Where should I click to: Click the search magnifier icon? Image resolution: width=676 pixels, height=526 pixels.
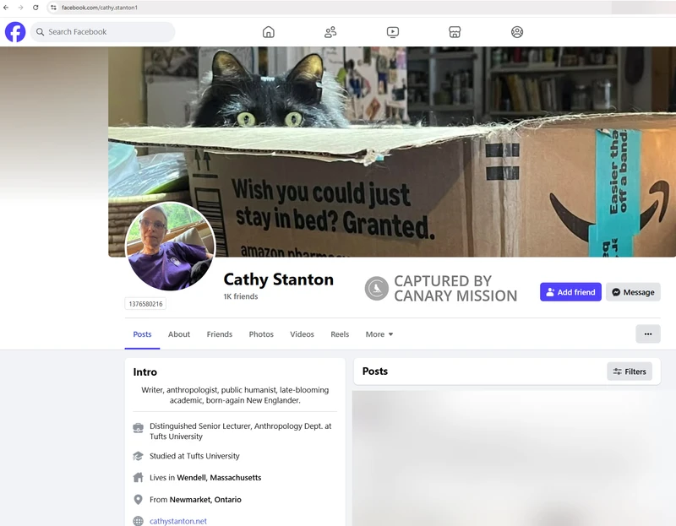point(40,32)
